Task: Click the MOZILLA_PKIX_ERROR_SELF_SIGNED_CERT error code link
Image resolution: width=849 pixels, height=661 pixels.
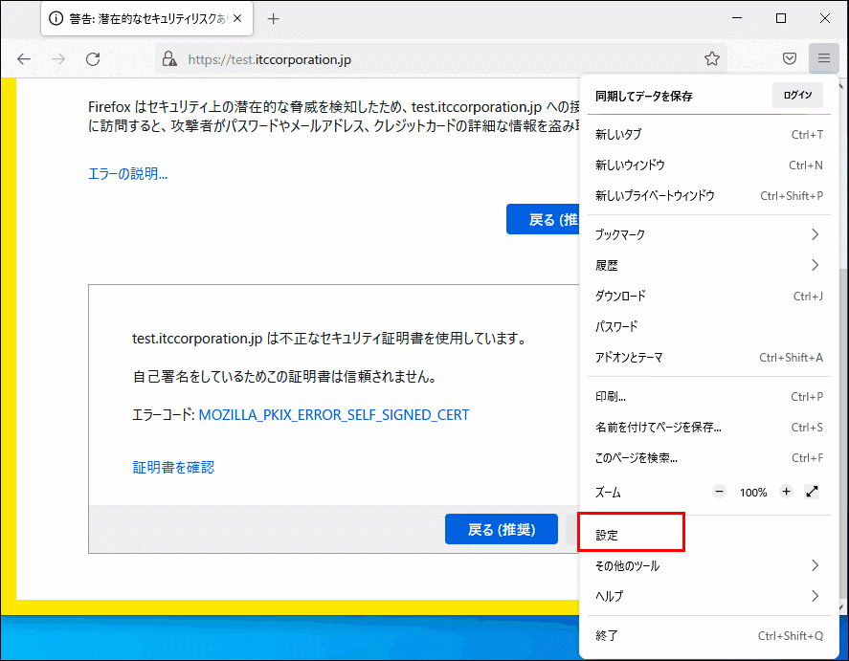Action: coord(333,415)
